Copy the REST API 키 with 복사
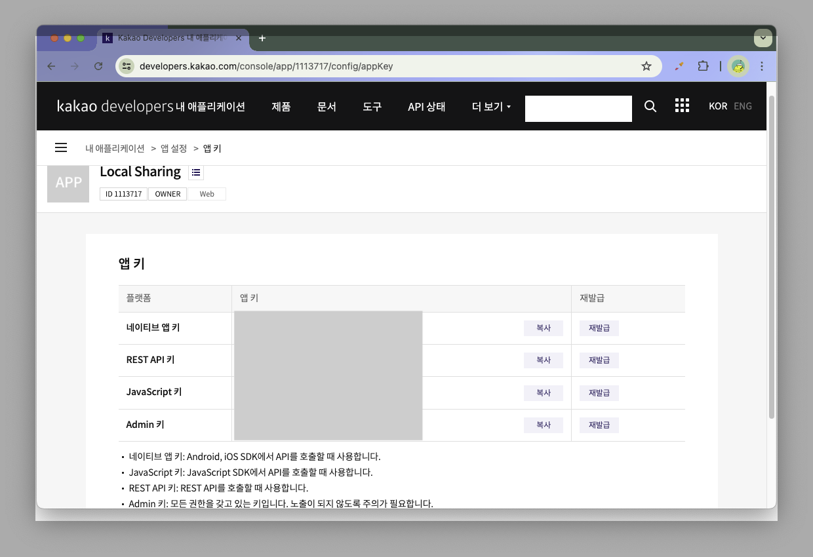This screenshot has height=557, width=813. point(544,360)
